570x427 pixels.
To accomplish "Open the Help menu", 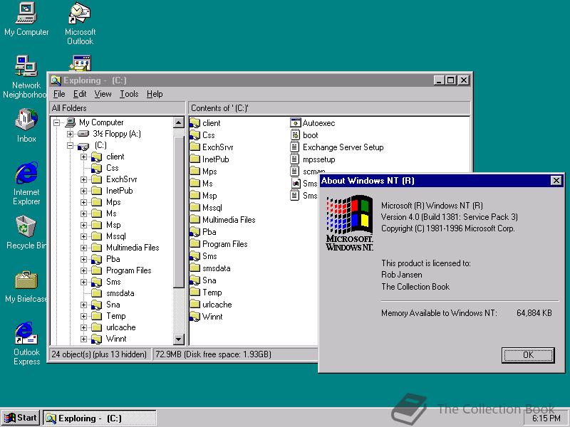I will (155, 94).
